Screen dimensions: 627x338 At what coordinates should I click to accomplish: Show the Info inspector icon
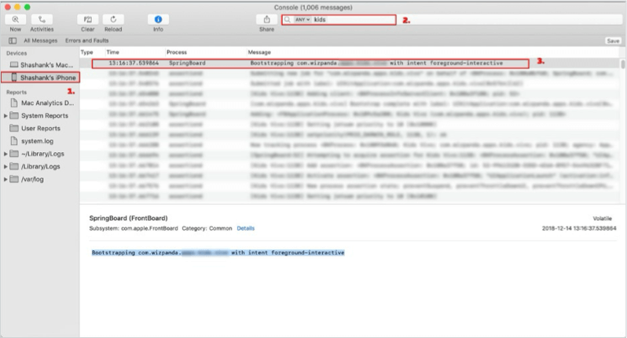(x=159, y=20)
